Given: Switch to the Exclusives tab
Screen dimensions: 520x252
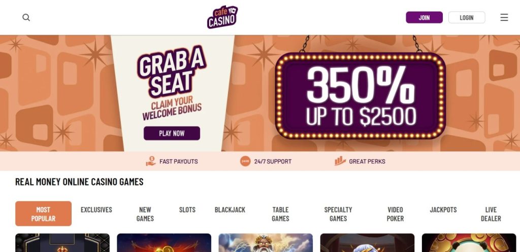Looking at the screenshot, I should coord(96,209).
